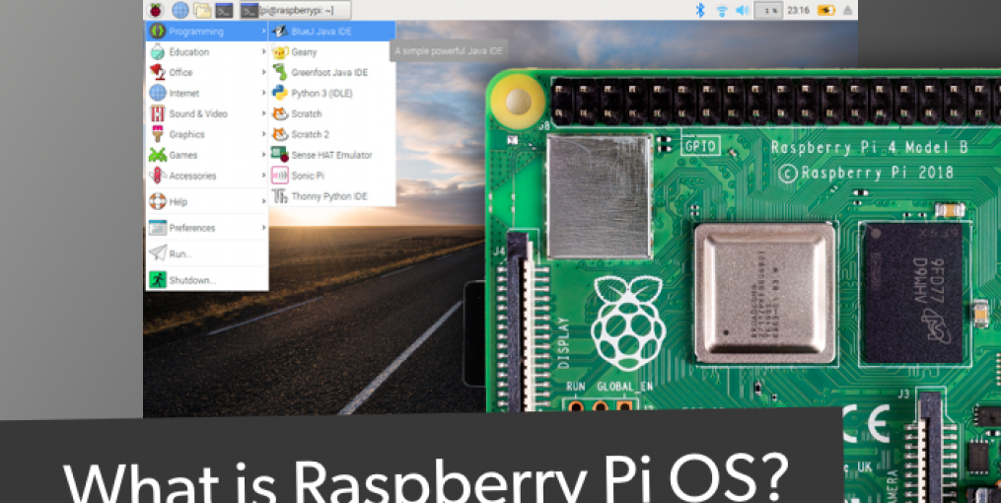This screenshot has height=503, width=1001.
Task: Launch the web browser globe icon
Action: 180,10
